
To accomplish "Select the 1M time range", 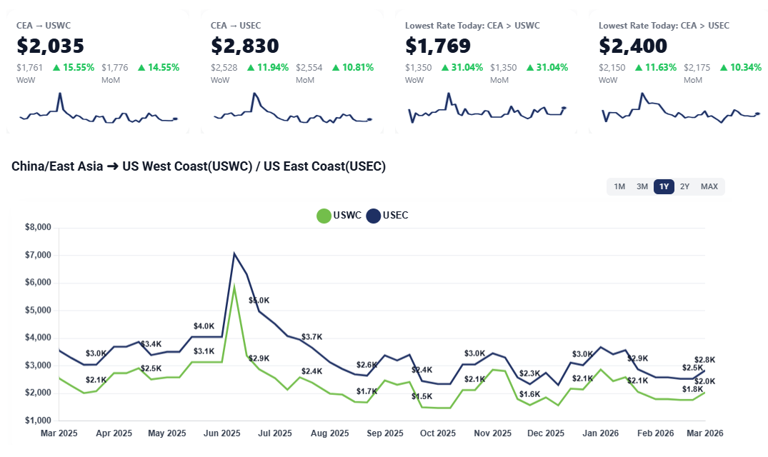I will point(619,187).
